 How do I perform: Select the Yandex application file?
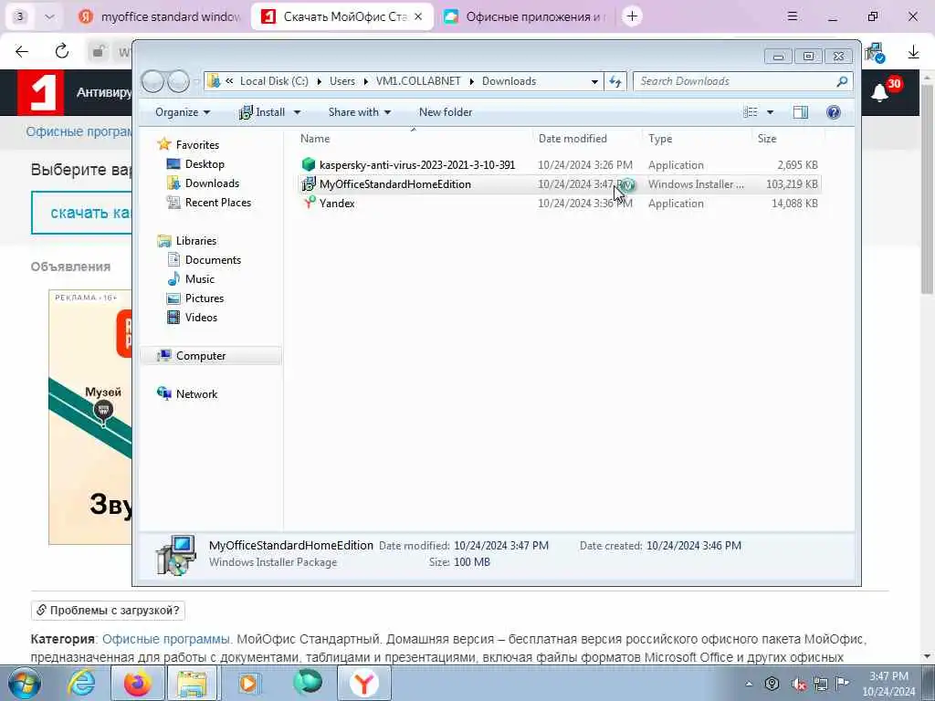coord(337,204)
